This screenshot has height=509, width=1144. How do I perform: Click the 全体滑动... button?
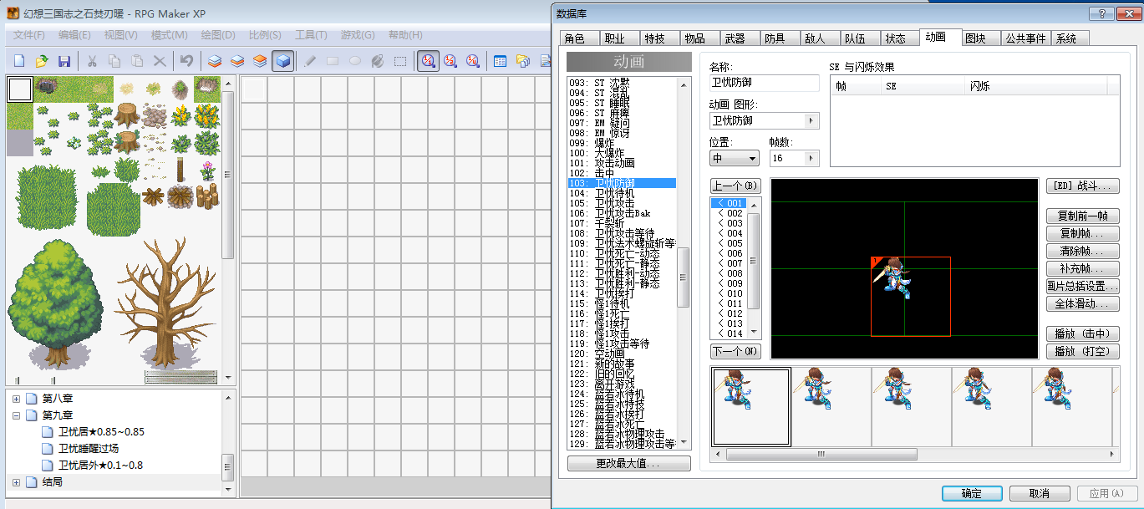tap(1083, 303)
